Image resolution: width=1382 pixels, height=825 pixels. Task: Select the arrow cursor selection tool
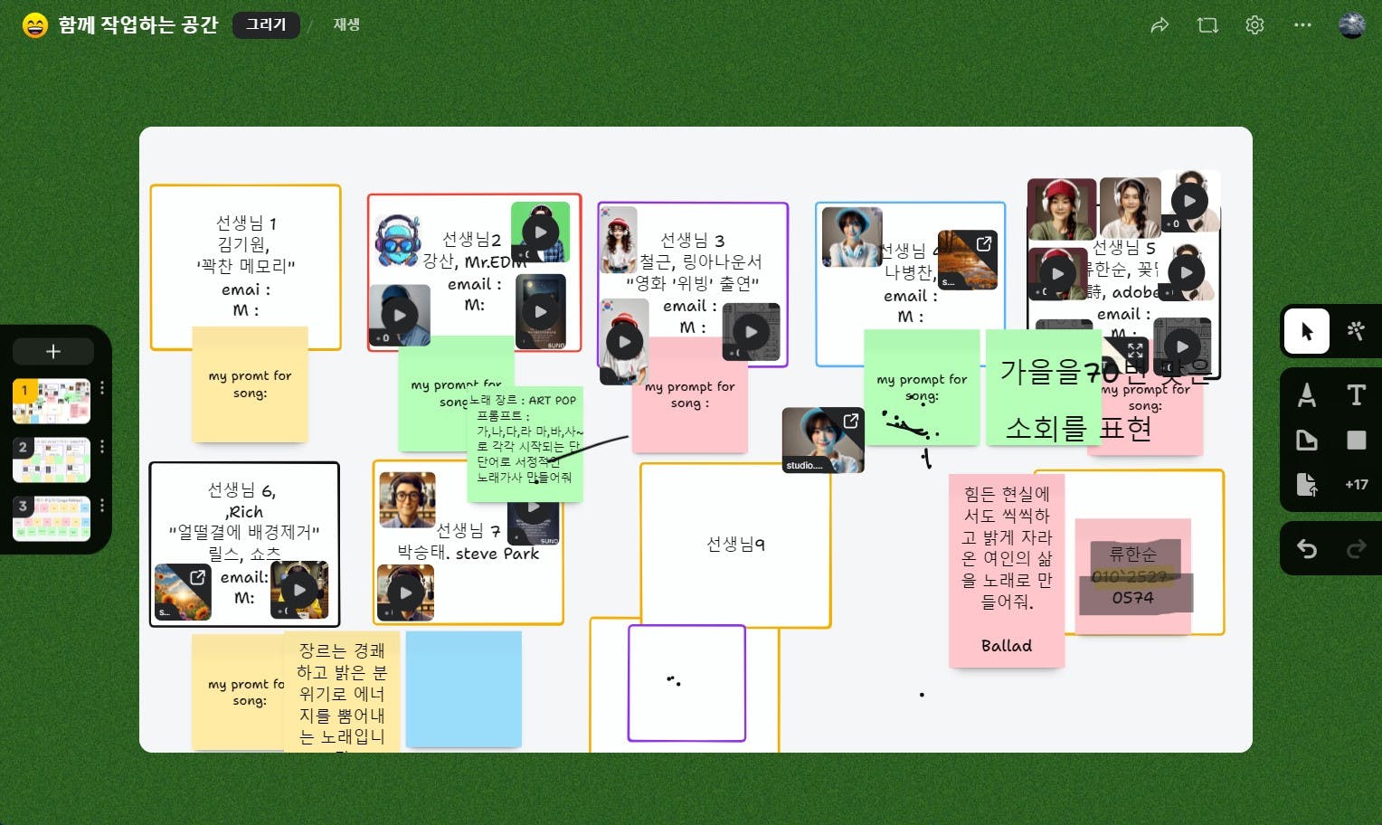point(1306,331)
